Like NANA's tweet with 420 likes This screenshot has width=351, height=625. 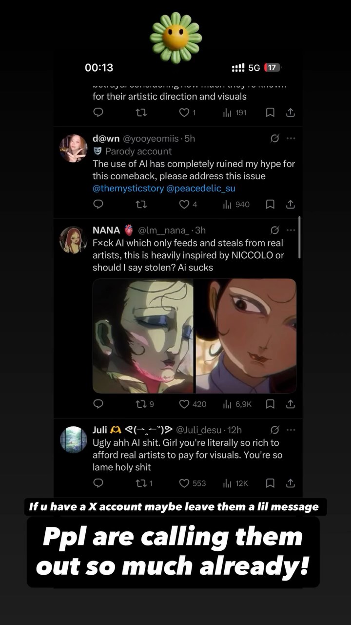[x=184, y=404]
